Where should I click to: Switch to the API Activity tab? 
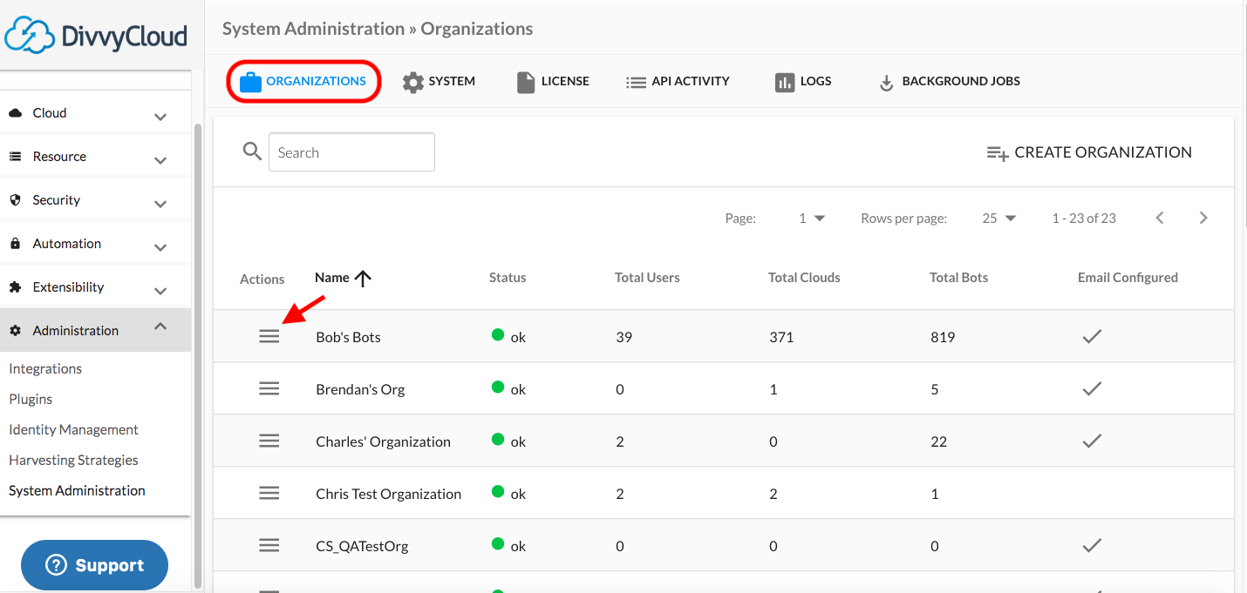click(x=678, y=82)
